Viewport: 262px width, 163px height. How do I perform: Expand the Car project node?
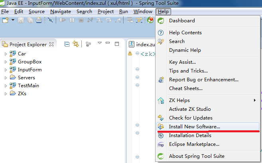point(6,54)
